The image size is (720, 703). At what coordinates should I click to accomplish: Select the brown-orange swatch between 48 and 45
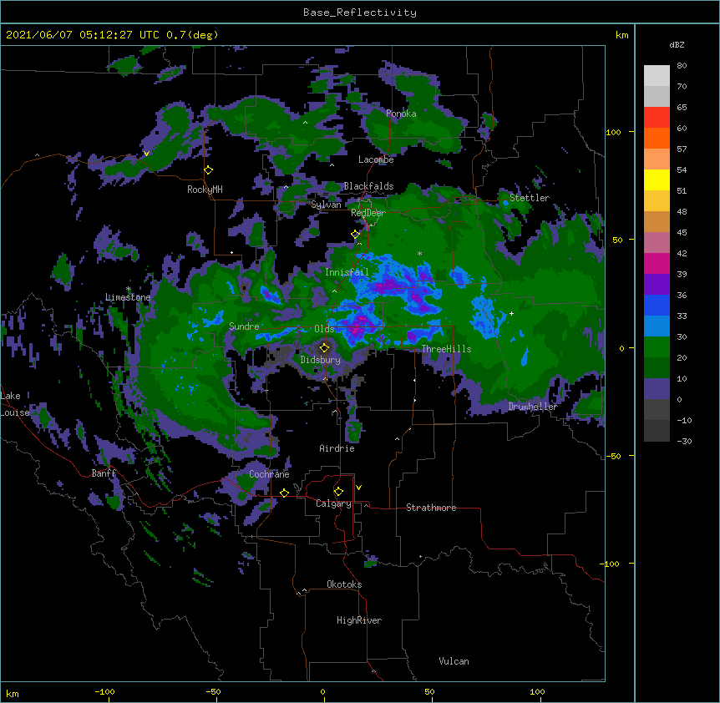(x=657, y=221)
